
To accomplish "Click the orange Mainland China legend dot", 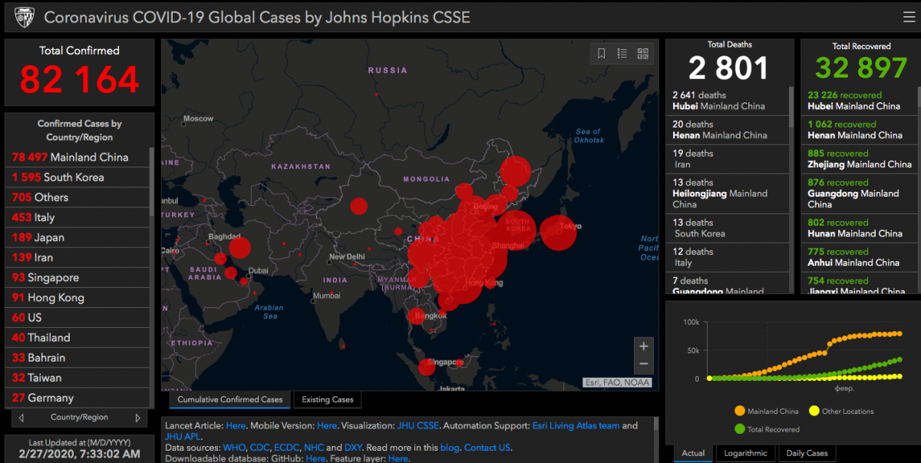I will point(740,411).
